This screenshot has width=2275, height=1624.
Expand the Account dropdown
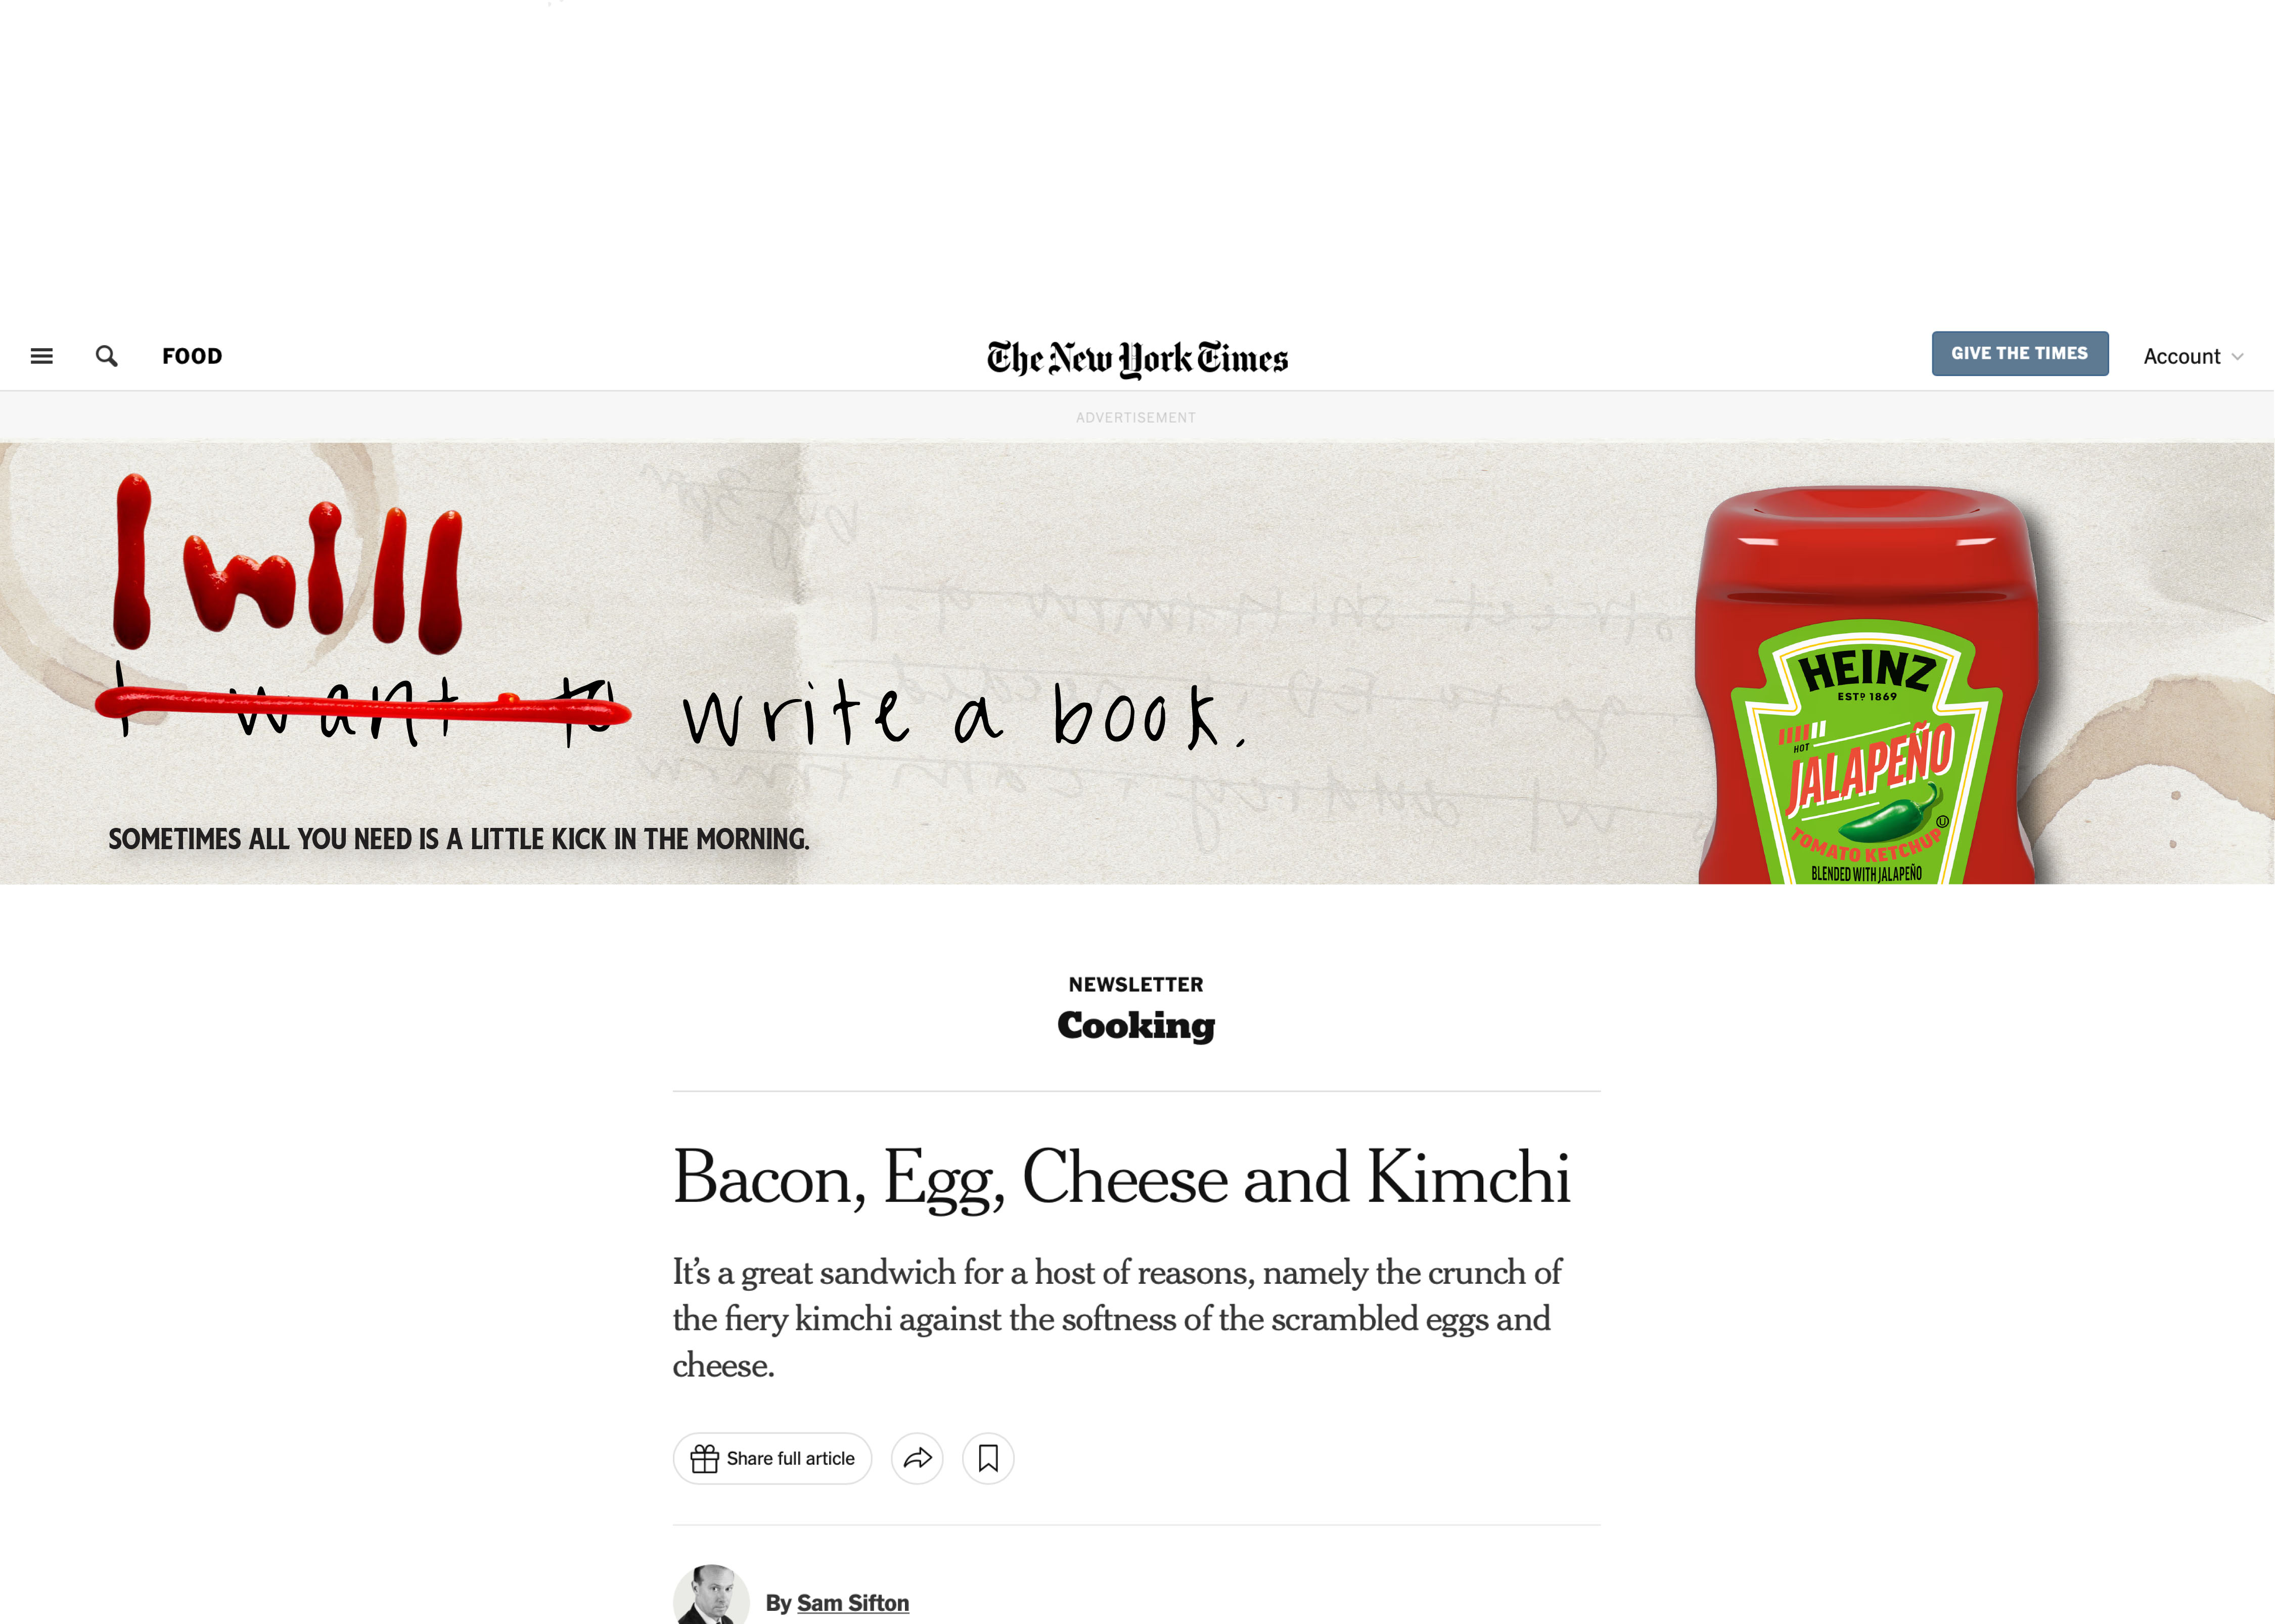click(x=2193, y=357)
